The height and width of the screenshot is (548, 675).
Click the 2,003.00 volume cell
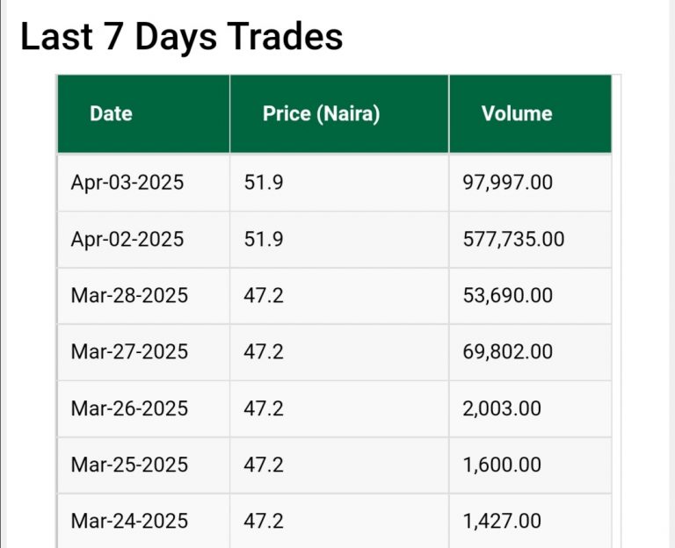click(x=502, y=408)
